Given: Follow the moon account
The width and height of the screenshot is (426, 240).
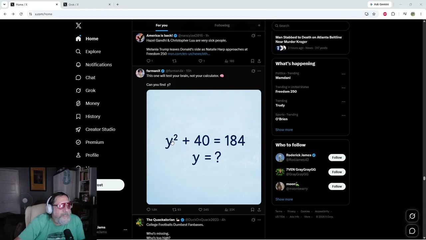Looking at the screenshot, I should click(337, 186).
